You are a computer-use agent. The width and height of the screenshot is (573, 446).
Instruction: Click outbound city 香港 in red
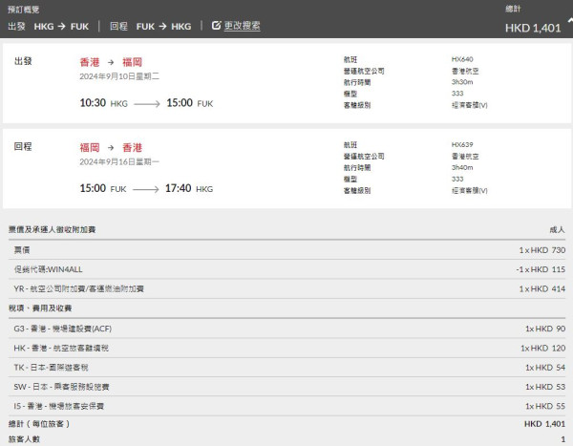[x=90, y=62]
